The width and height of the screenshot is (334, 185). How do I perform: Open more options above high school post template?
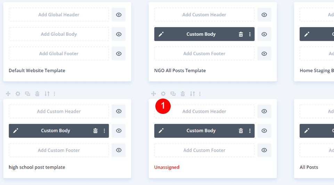click(55, 94)
